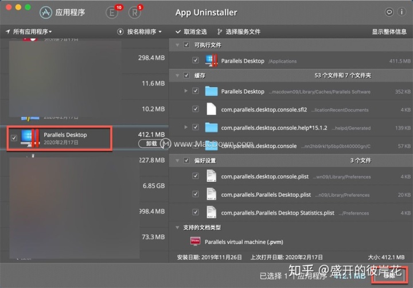Open the info icon in title bar
Screen dimensions: 413x288
click(402, 12)
